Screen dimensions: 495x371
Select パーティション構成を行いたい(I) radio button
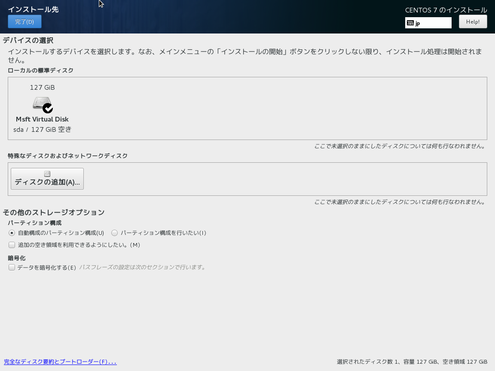point(114,233)
